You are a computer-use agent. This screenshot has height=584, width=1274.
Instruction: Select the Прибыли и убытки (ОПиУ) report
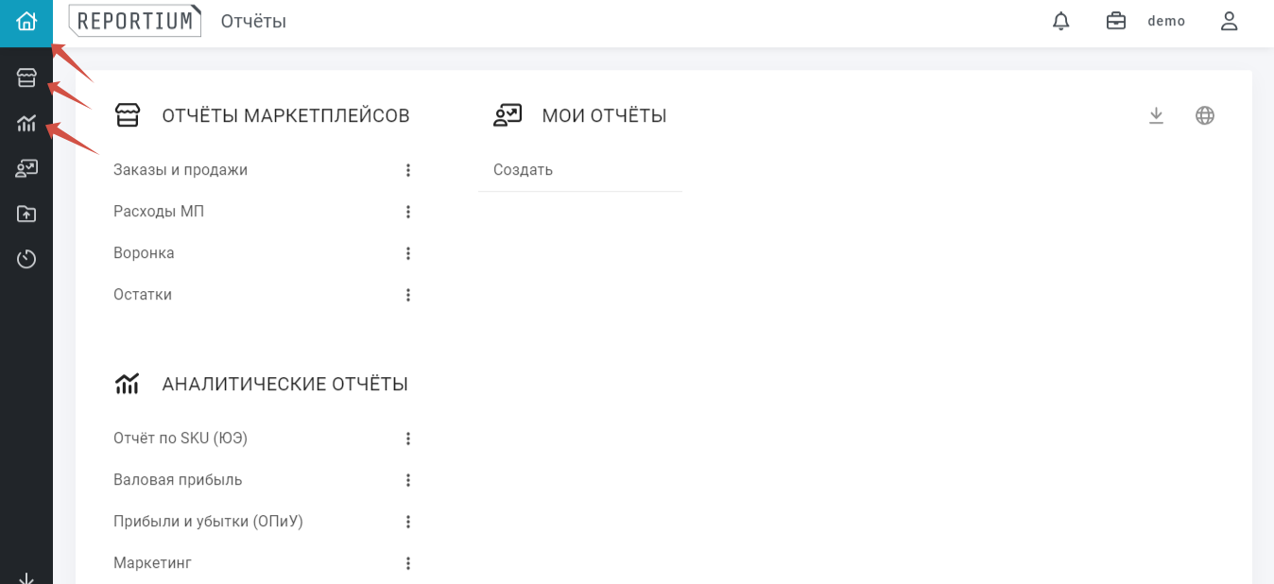[208, 522]
